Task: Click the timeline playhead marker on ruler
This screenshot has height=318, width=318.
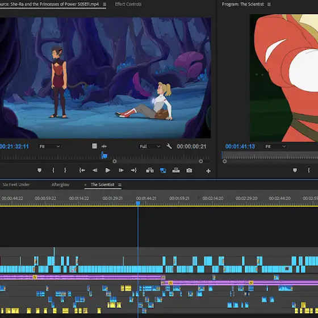Action: point(138,203)
